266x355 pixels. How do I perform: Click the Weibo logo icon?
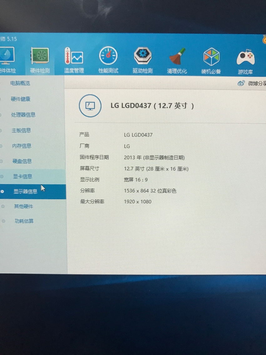241,83
